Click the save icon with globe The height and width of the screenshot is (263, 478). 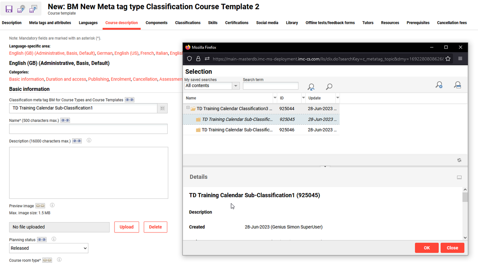[x=21, y=9]
